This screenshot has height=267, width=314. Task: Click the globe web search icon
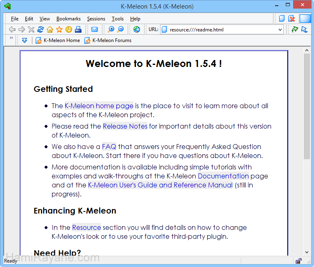click(137, 29)
